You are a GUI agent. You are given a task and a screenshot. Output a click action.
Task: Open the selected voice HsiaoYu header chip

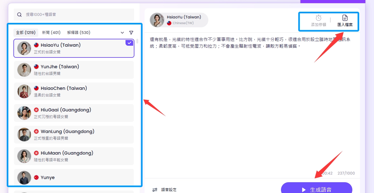tap(179, 20)
